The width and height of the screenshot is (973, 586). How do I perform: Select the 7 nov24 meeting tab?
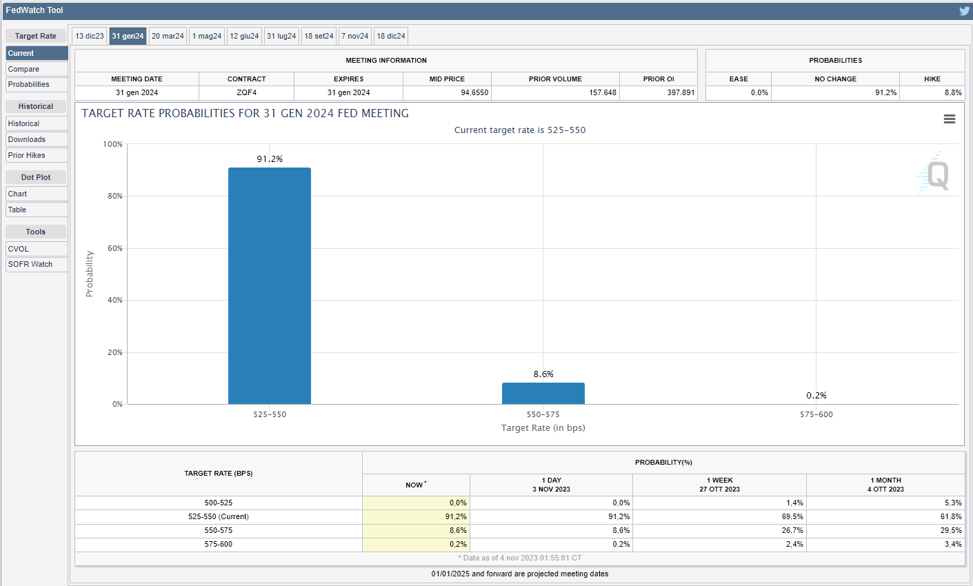355,36
